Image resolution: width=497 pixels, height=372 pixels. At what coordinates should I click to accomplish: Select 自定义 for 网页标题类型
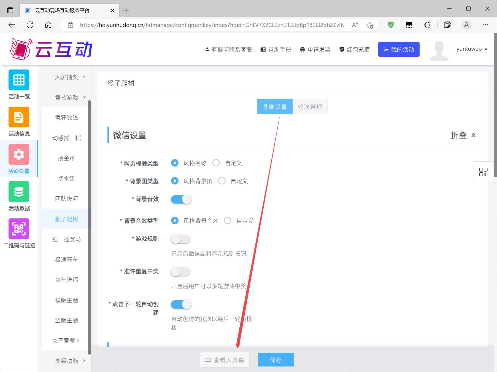click(216, 163)
